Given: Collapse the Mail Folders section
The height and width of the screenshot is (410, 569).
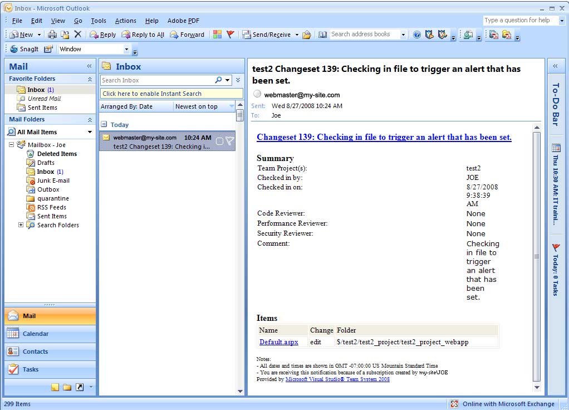Looking at the screenshot, I should (x=90, y=119).
